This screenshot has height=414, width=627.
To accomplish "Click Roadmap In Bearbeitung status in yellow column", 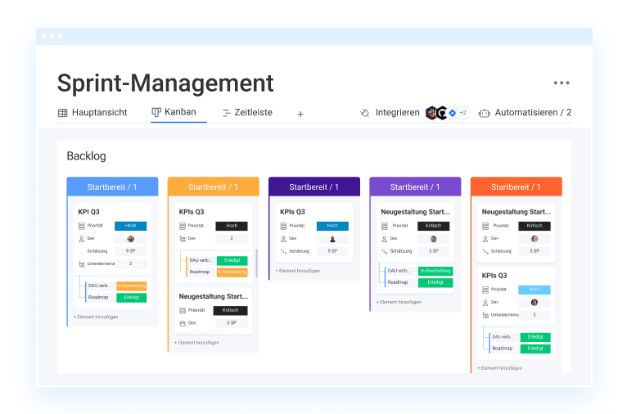I will (x=232, y=272).
